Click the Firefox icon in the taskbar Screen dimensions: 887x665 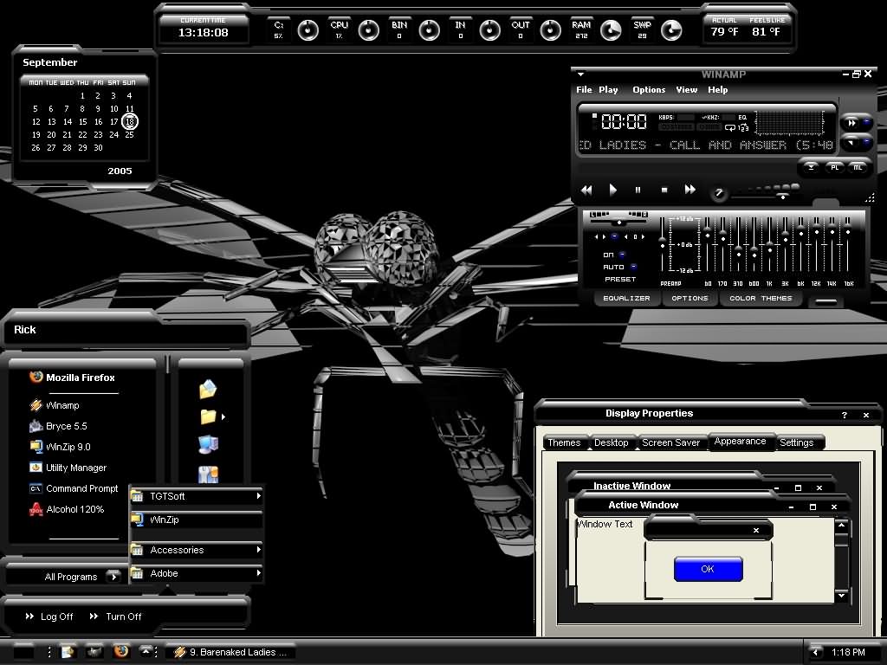coord(120,651)
